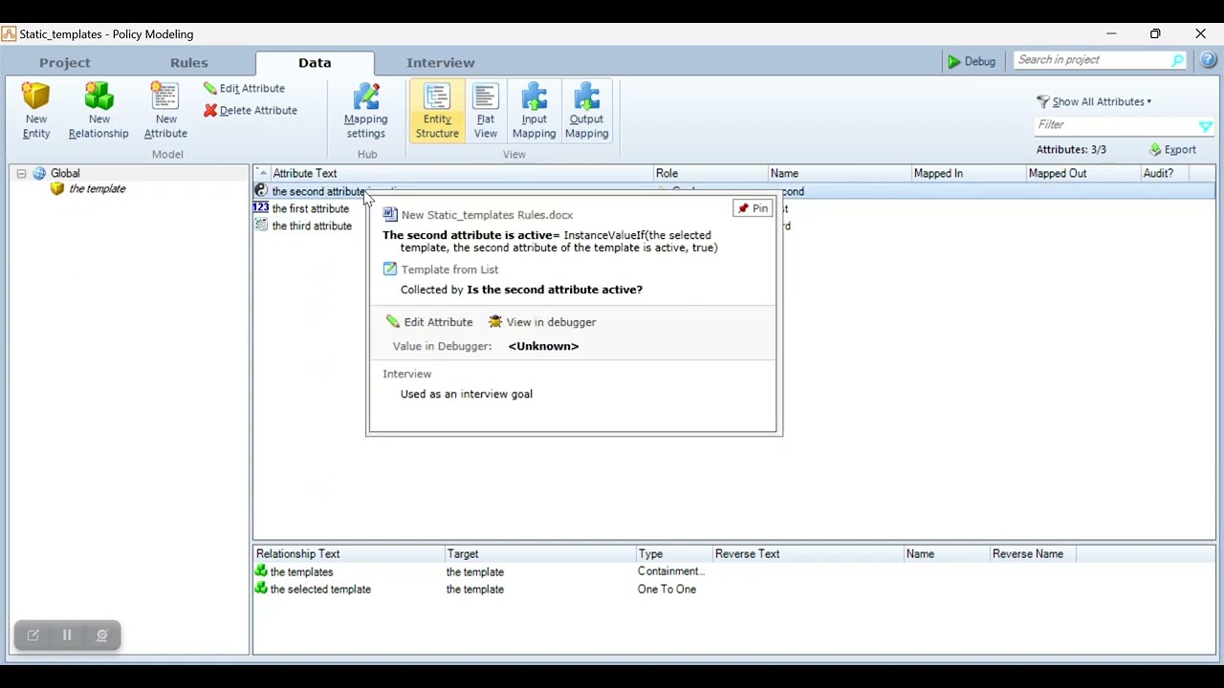Click the attribute Filter field
The width and height of the screenshot is (1224, 688).
tap(1115, 125)
